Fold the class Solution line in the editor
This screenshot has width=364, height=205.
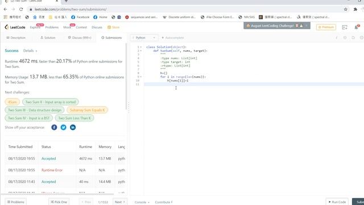(140, 47)
